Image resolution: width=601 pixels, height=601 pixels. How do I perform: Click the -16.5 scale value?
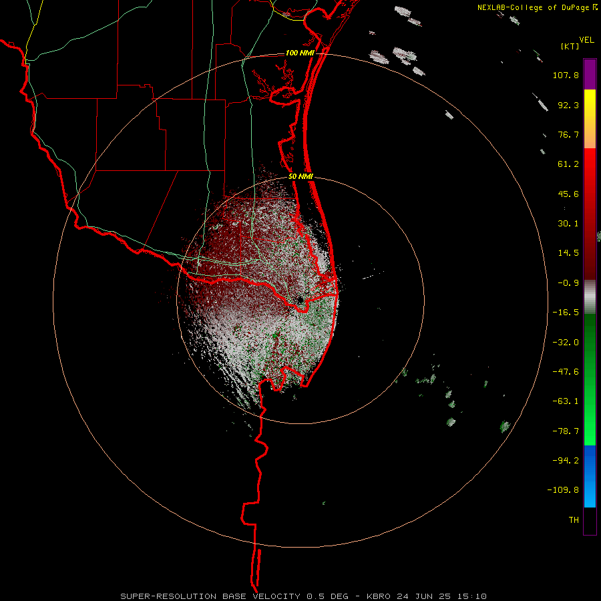pyautogui.click(x=566, y=313)
